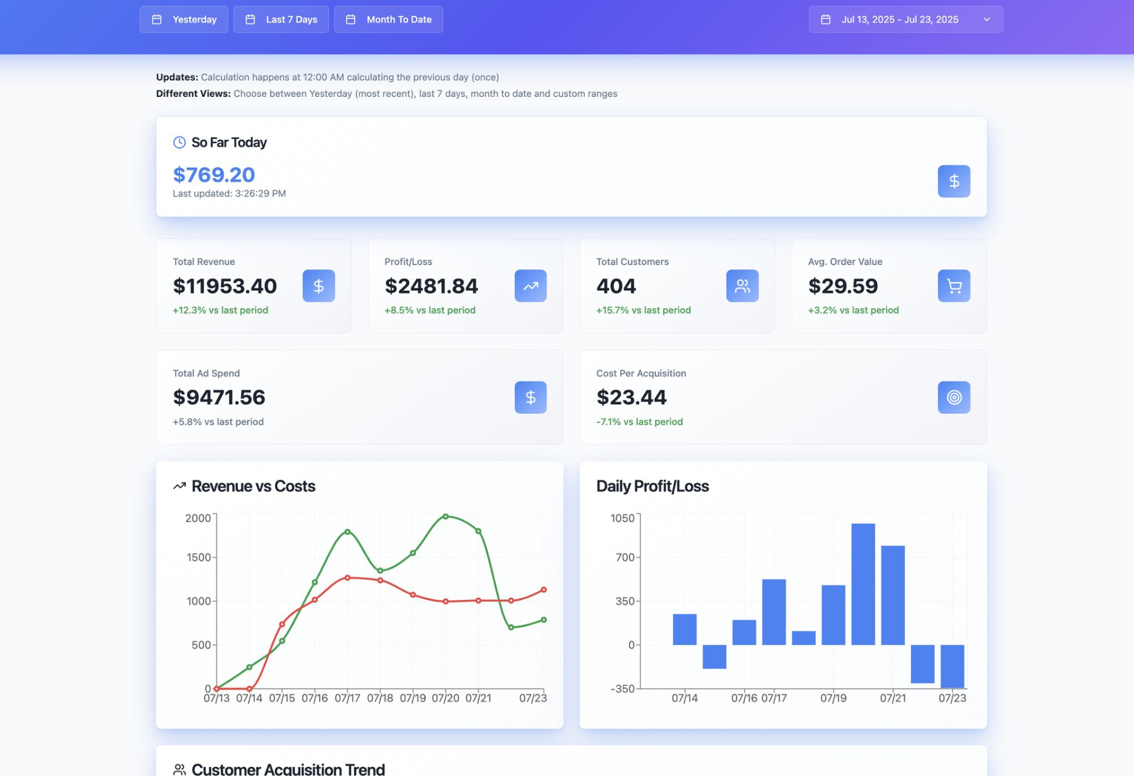Click the 404 Total Customers value

point(616,286)
